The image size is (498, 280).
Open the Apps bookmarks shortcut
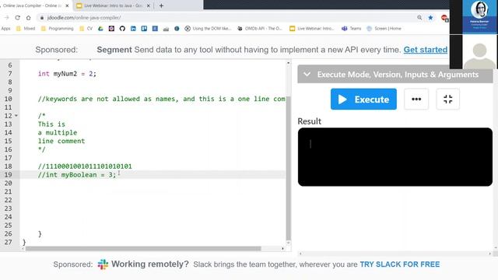coord(5,29)
